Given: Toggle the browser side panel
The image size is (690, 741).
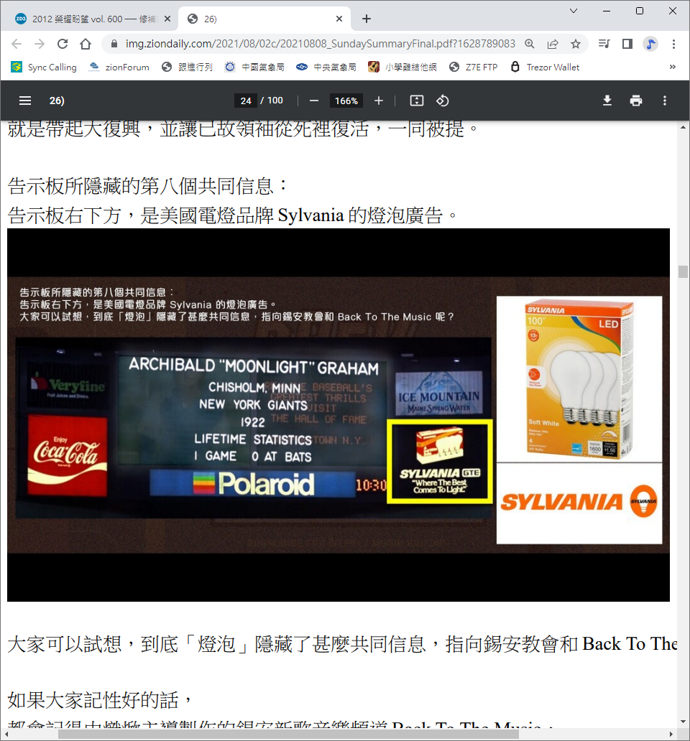Looking at the screenshot, I should click(x=627, y=44).
